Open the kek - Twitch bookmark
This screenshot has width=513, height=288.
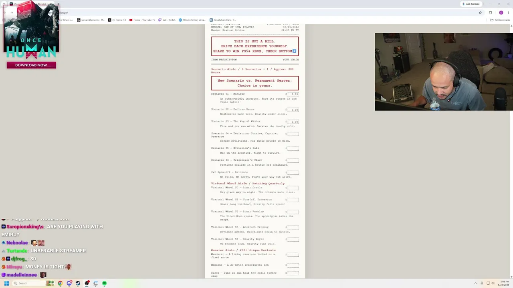(167, 20)
